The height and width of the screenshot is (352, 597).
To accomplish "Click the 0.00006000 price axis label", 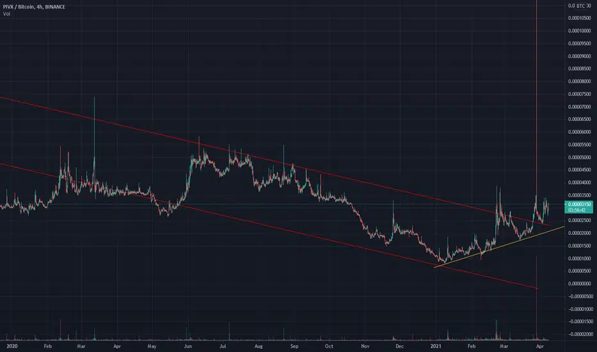I will coord(580,132).
